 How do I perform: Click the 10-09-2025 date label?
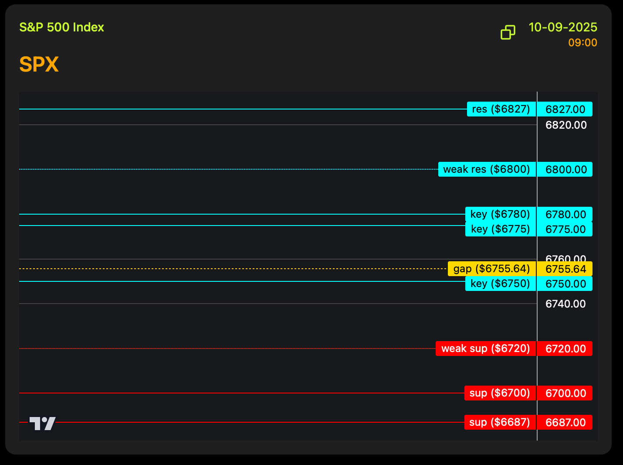pyautogui.click(x=562, y=27)
